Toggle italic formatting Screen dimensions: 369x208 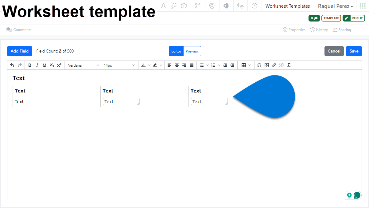(37, 65)
